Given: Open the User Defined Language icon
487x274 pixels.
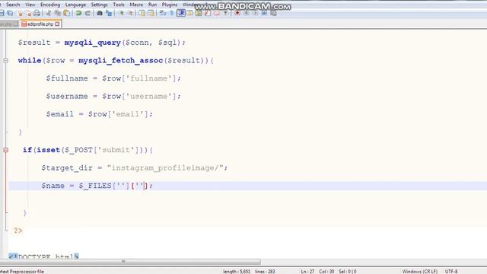Looking at the screenshot, I should pos(189,13).
